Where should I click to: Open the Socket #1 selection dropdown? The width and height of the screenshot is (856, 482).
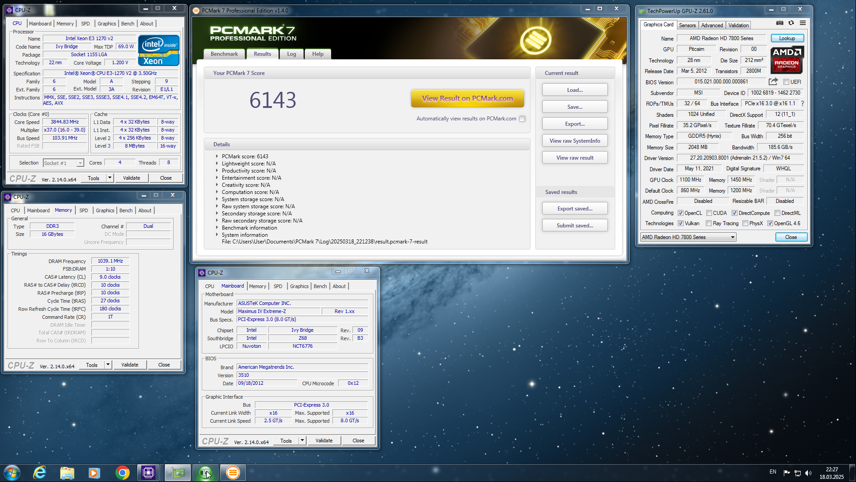click(63, 163)
